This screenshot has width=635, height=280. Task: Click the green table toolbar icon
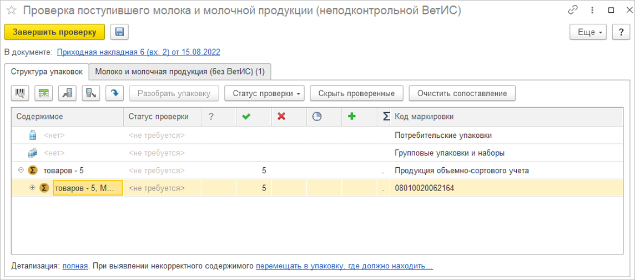click(43, 93)
